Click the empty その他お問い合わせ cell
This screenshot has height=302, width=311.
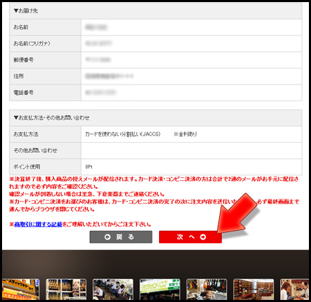click(191, 150)
